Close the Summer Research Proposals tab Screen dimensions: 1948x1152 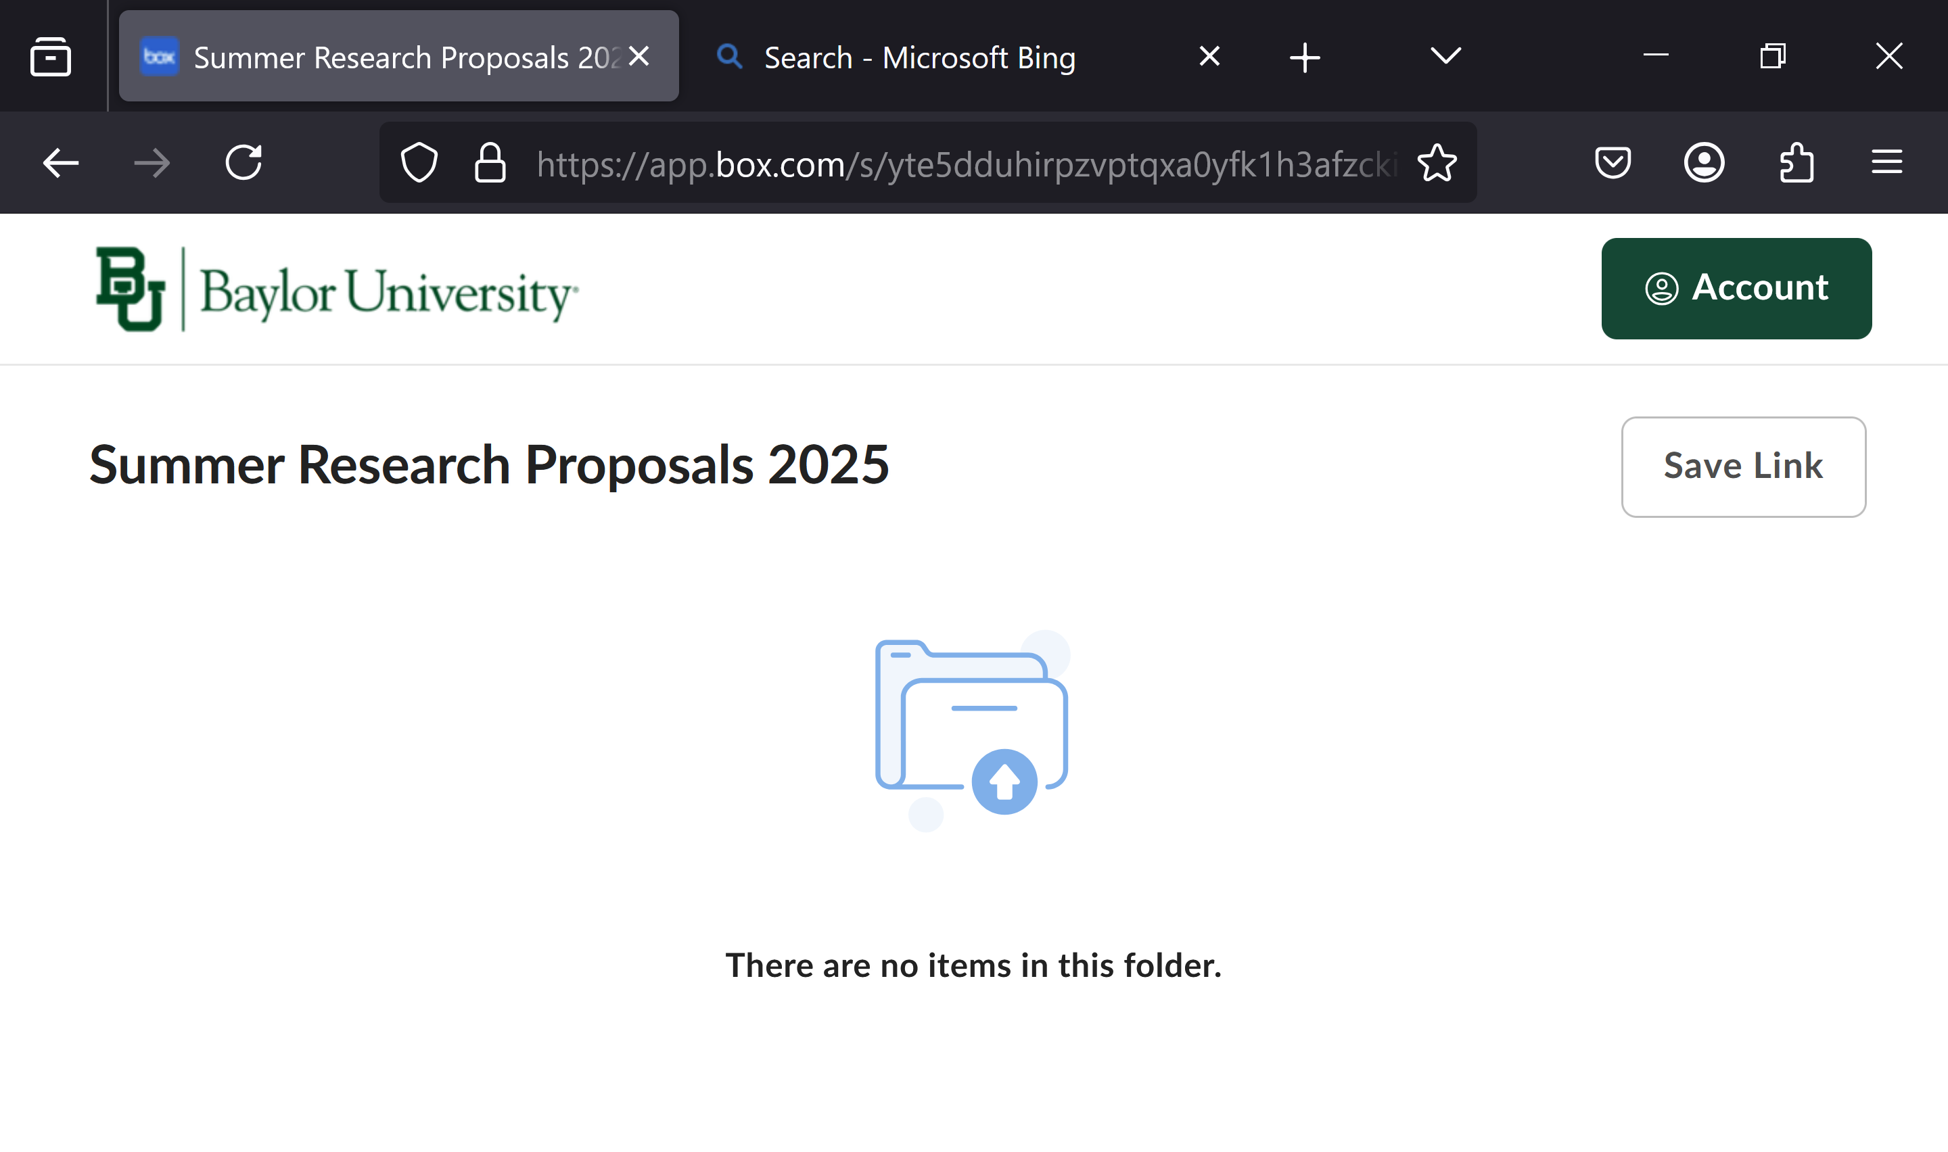[x=639, y=56]
